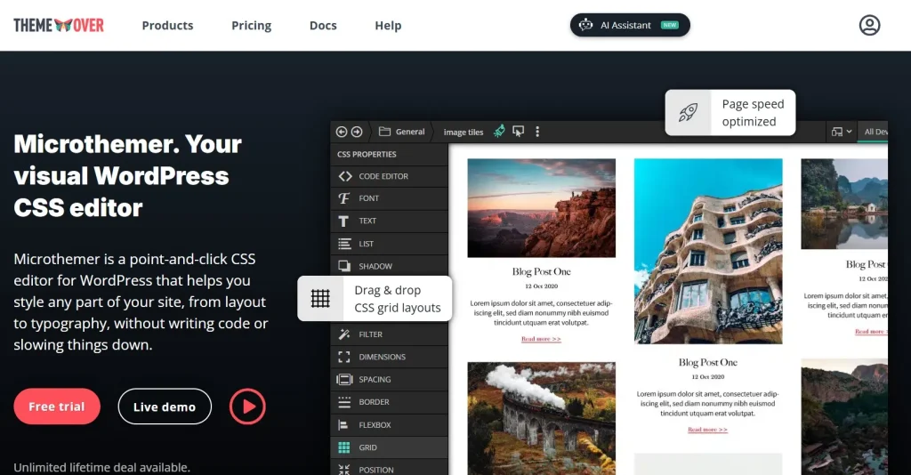Click the Page speed optimized card

pyautogui.click(x=730, y=113)
